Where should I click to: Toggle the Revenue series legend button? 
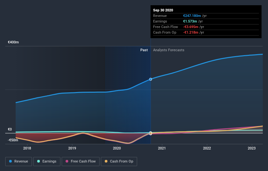[19, 162]
